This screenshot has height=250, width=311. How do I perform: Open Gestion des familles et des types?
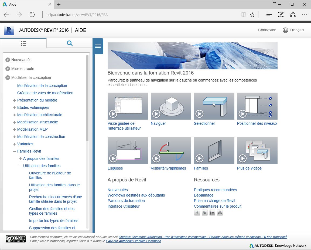[52, 211]
